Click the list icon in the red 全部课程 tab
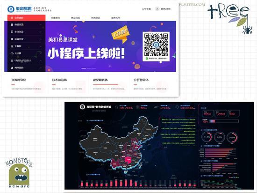 (x=12, y=18)
